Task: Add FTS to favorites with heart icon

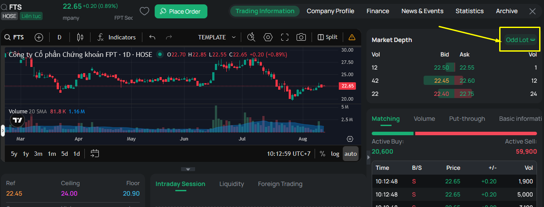Action: 144,11
